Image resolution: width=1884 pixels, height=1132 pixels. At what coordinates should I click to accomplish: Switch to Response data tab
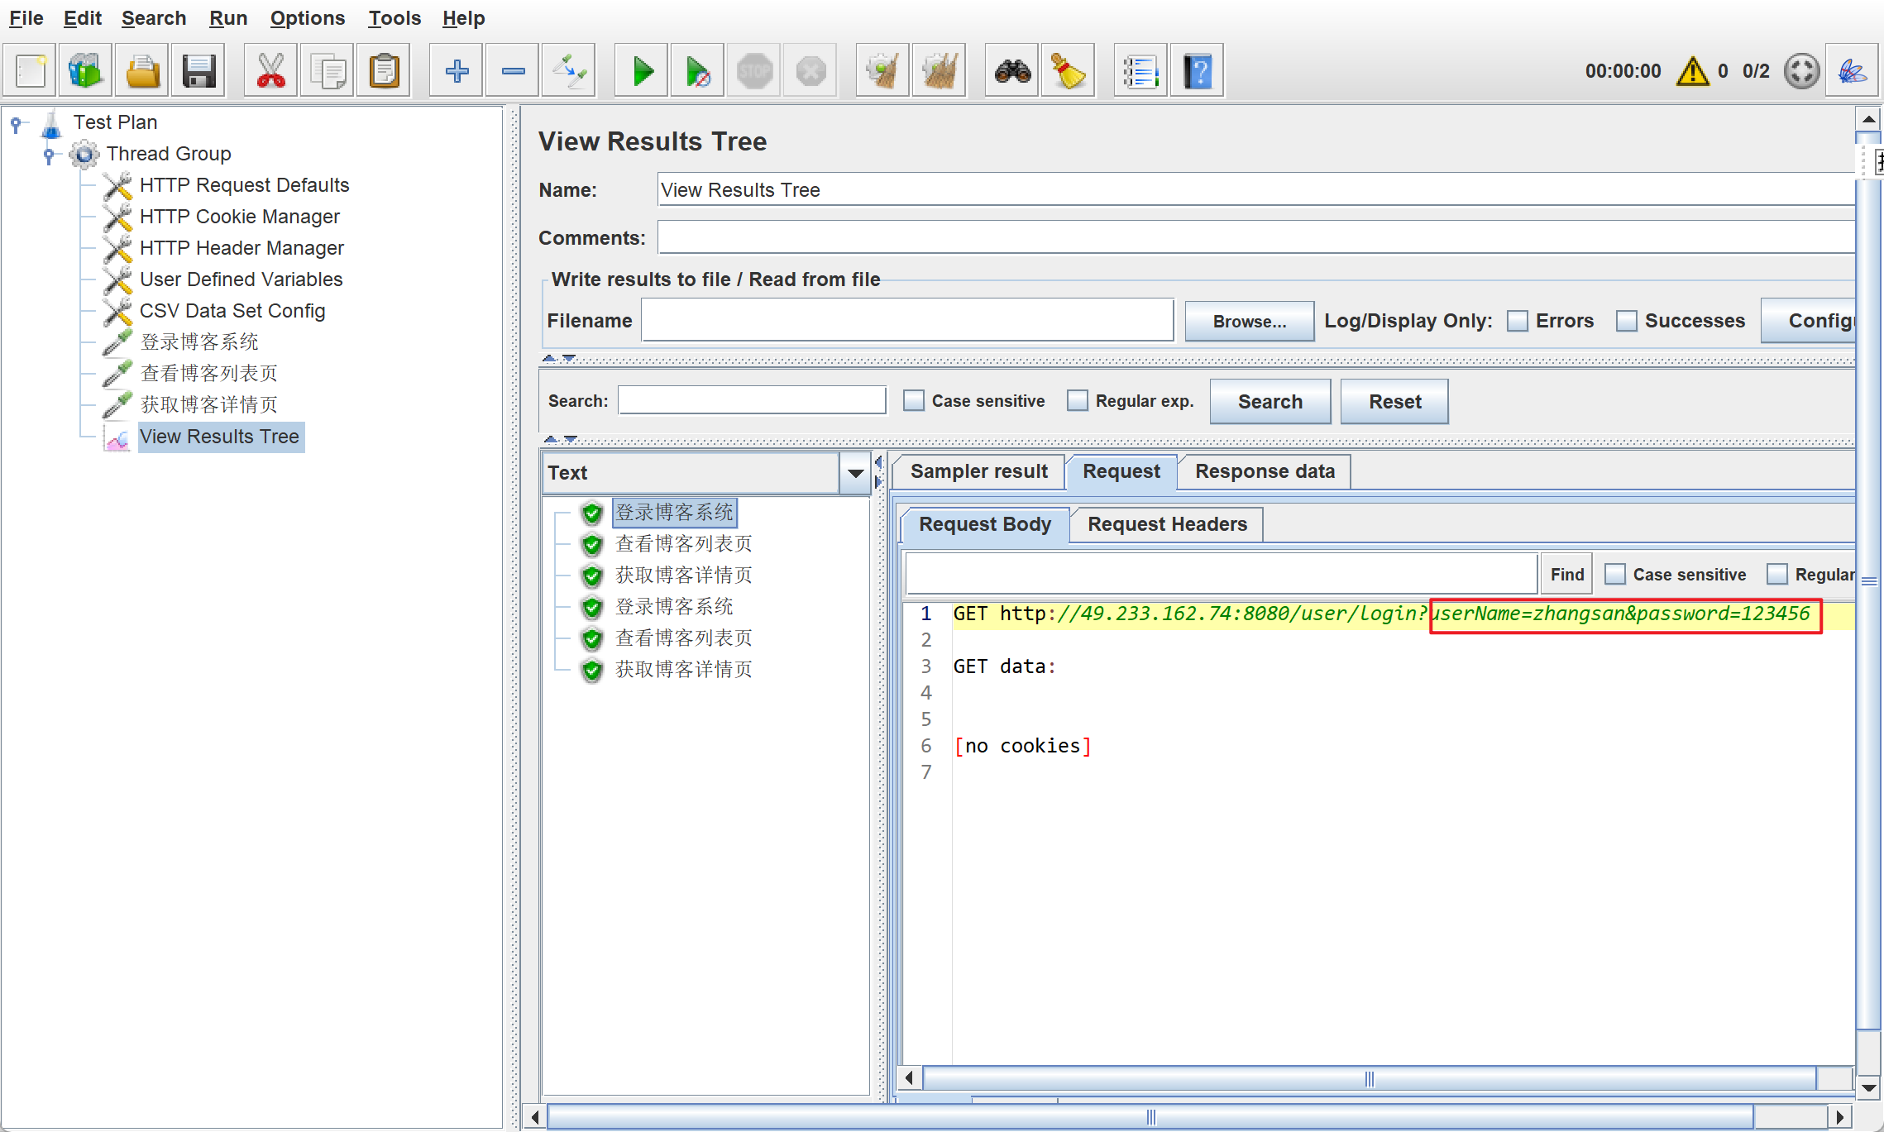[x=1264, y=471]
